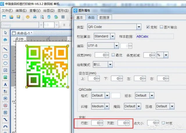
Task: Save the label with the floppy icon
Action: tap(18, 17)
